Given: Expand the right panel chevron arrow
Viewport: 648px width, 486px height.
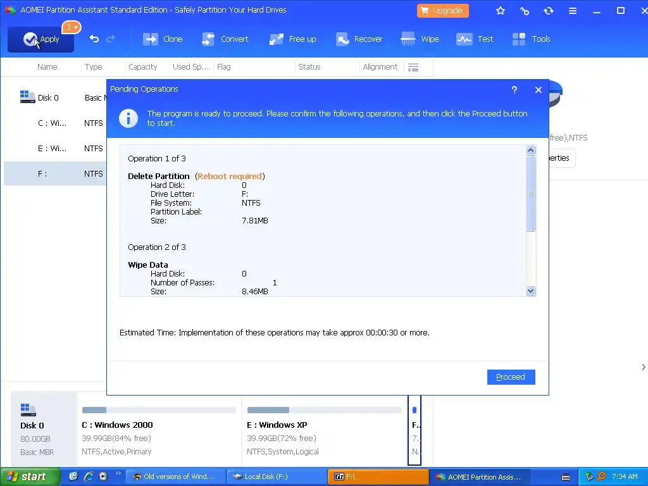Looking at the screenshot, I should (643, 367).
